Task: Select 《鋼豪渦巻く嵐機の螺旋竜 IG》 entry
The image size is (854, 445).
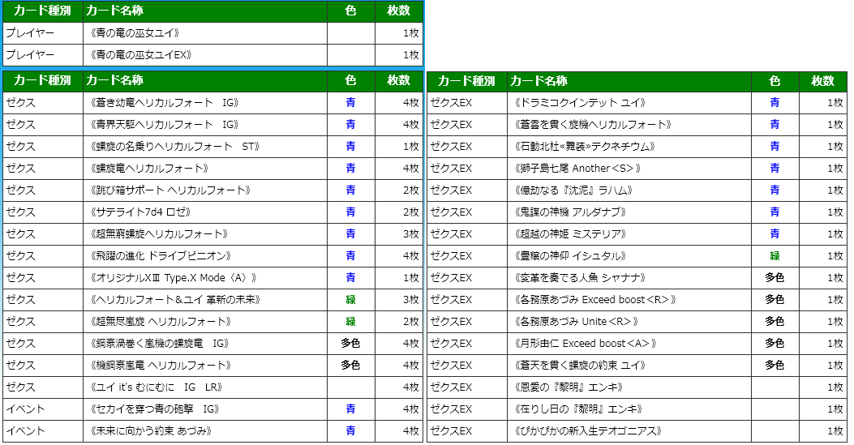Action: coord(160,343)
